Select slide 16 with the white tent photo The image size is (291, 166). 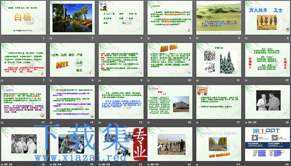[170, 102]
